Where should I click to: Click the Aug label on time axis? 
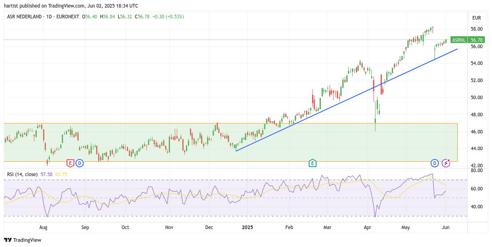(x=43, y=227)
